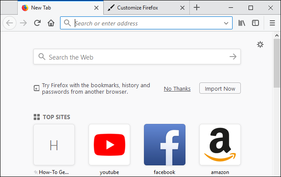Image resolution: width=281 pixels, height=177 pixels.
Task: Click the Back navigation arrow
Action: (x=10, y=23)
